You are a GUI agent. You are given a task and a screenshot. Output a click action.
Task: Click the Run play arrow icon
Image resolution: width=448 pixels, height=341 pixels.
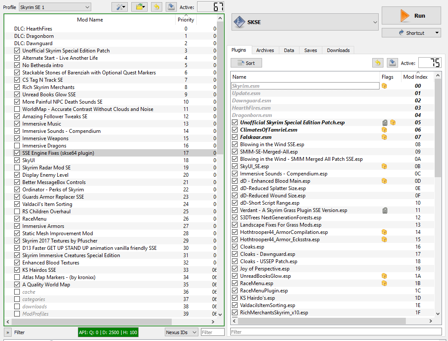[404, 16]
